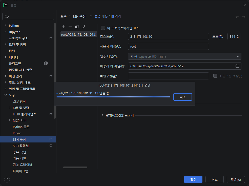Open 기능 제안 settings

tap(19, 158)
